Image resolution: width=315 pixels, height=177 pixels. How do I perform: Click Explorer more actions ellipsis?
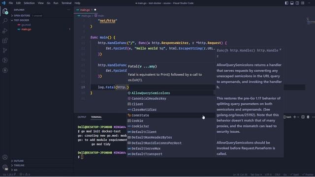69,10
